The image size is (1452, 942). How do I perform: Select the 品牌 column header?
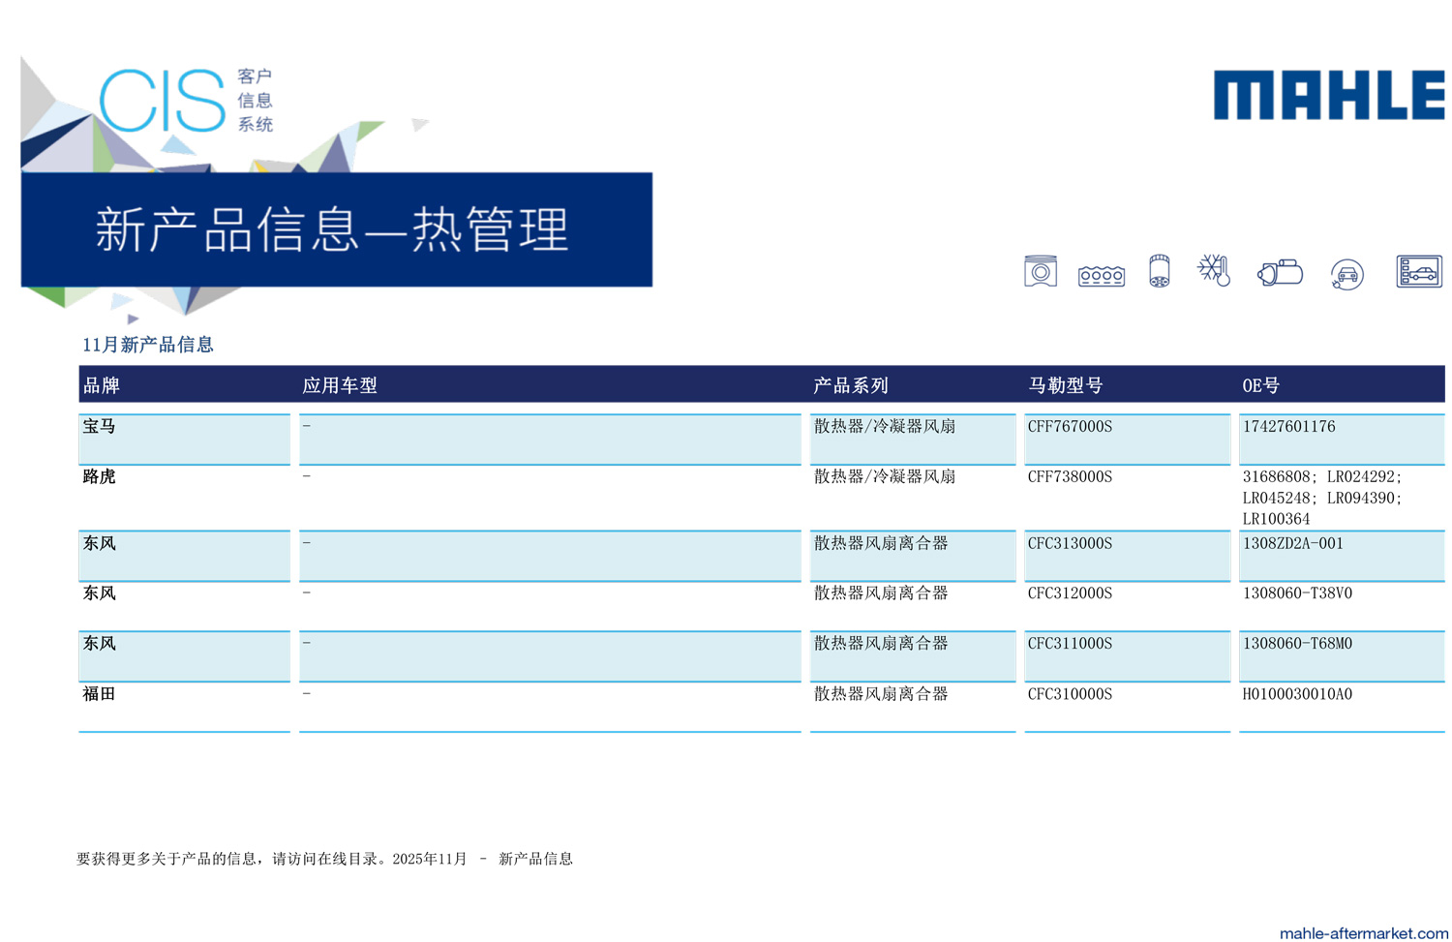pos(102,385)
